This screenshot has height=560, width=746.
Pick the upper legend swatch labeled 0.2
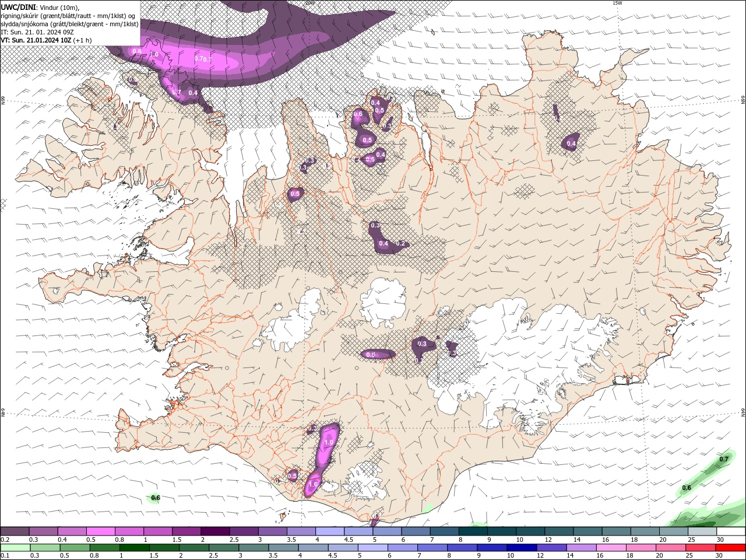click(x=15, y=531)
